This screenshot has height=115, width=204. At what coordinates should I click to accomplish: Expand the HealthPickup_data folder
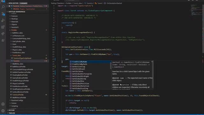pyautogui.click(x=19, y=47)
